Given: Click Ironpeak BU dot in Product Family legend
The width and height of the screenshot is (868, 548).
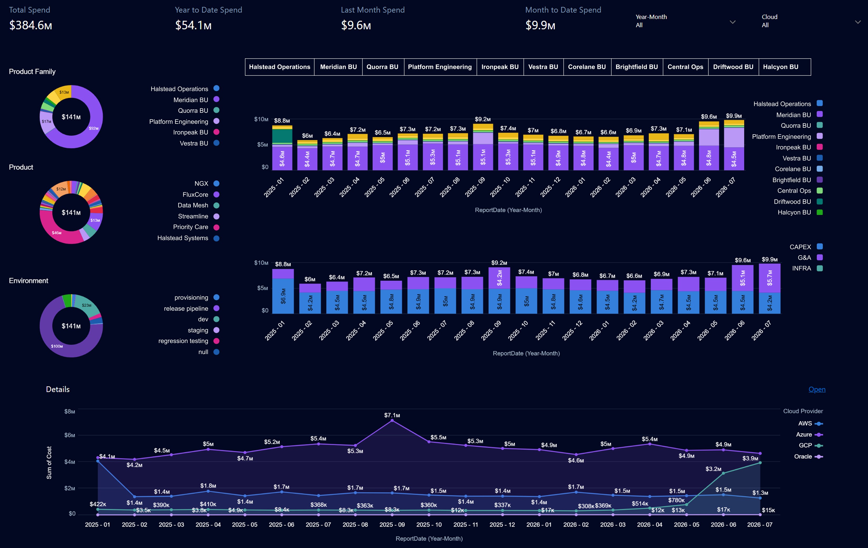Looking at the screenshot, I should (216, 132).
